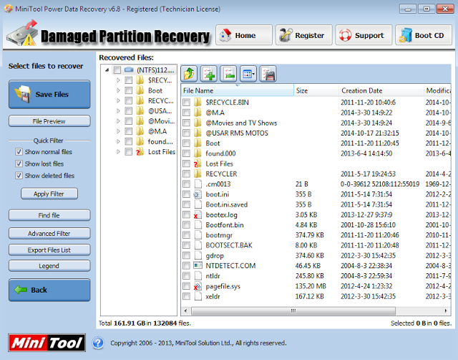
Task: Toggle Show deleted files checkbox
Action: pyautogui.click(x=19, y=176)
